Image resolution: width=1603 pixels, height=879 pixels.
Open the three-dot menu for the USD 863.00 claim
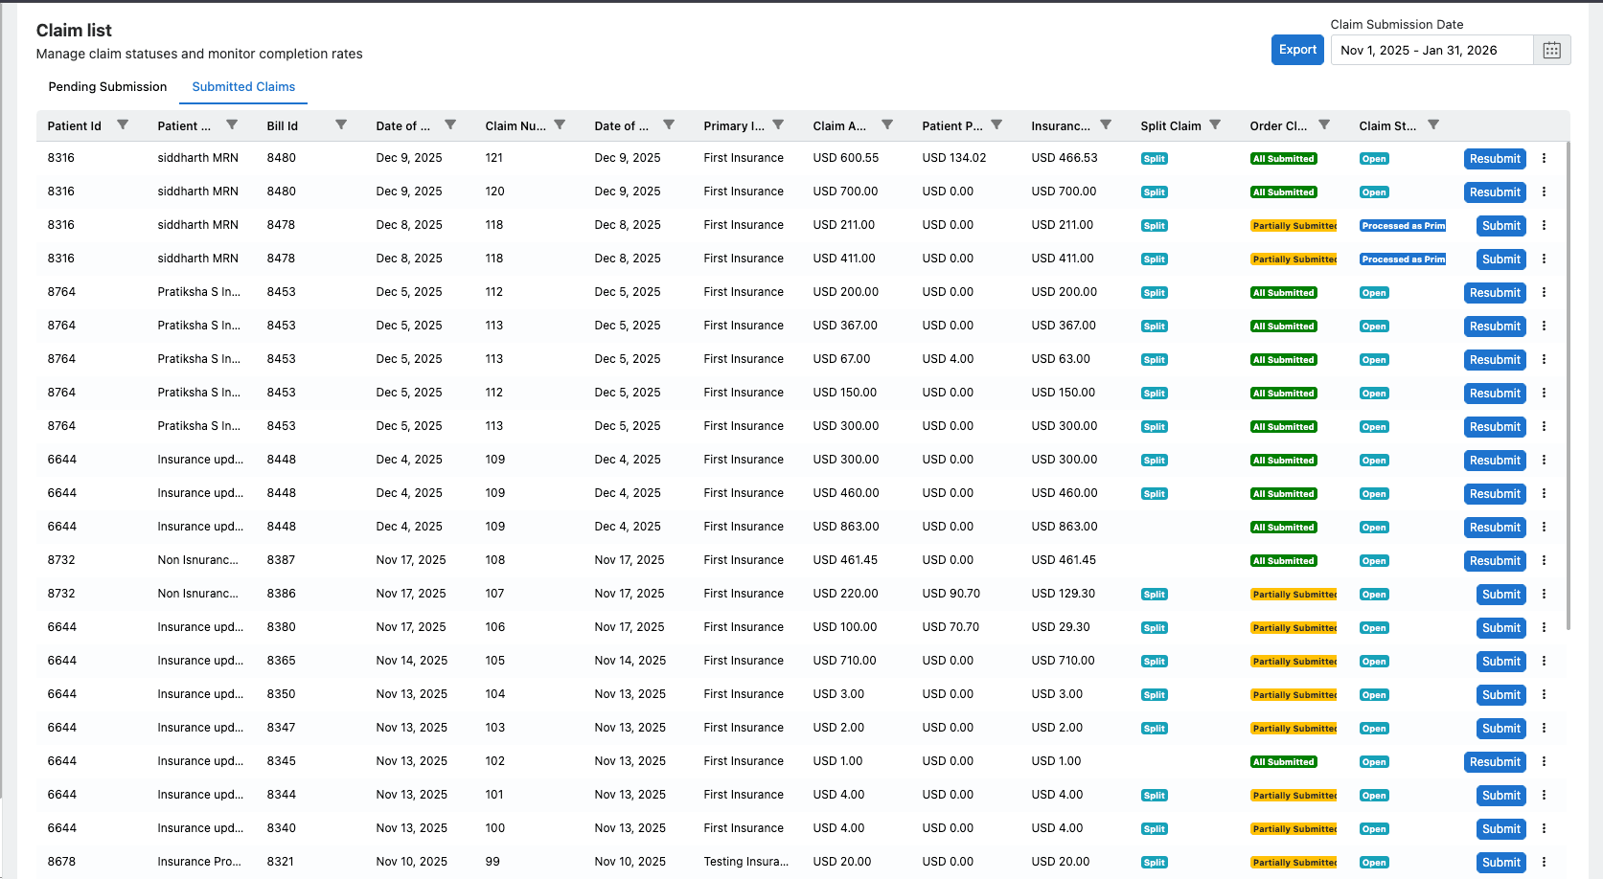pyautogui.click(x=1544, y=527)
